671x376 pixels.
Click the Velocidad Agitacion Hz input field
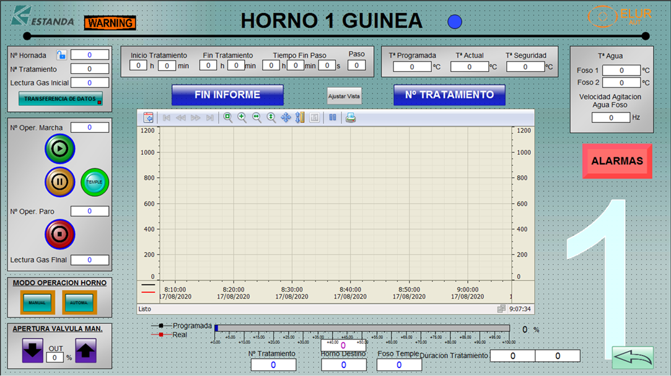[x=610, y=118]
